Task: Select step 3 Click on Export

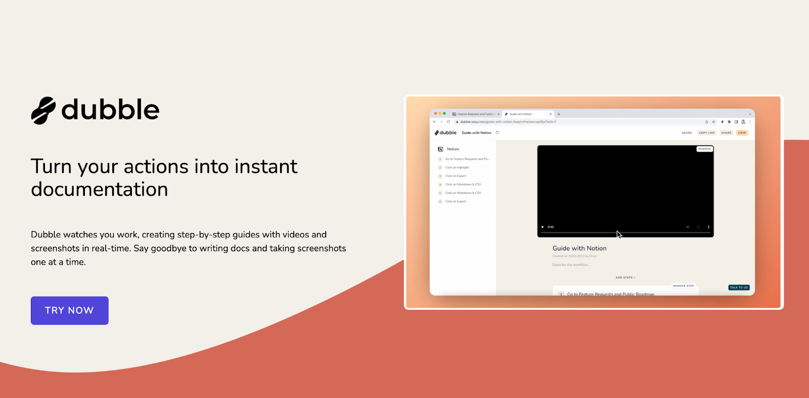Action: pos(453,176)
